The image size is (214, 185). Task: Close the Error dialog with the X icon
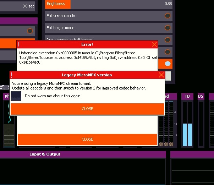(x=154, y=44)
